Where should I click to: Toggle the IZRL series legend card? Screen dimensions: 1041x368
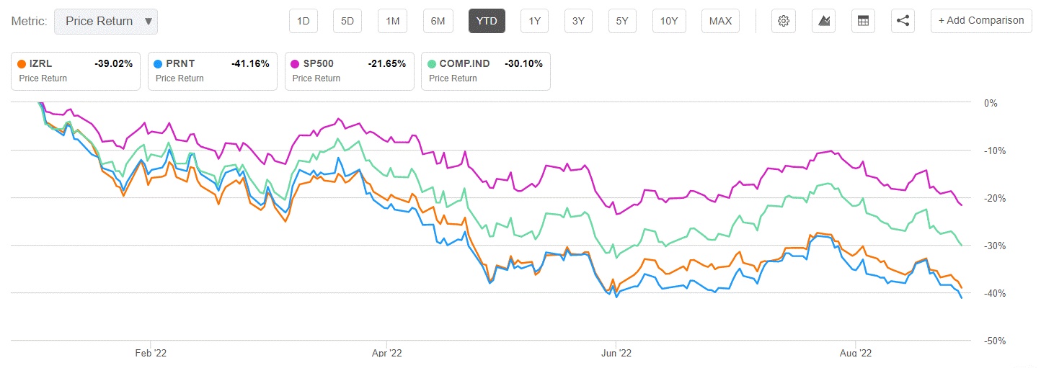point(75,71)
